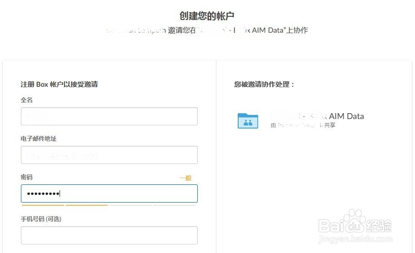
Task: Click the text 注册 Box 帐户以接受邀请
Action: (x=59, y=84)
